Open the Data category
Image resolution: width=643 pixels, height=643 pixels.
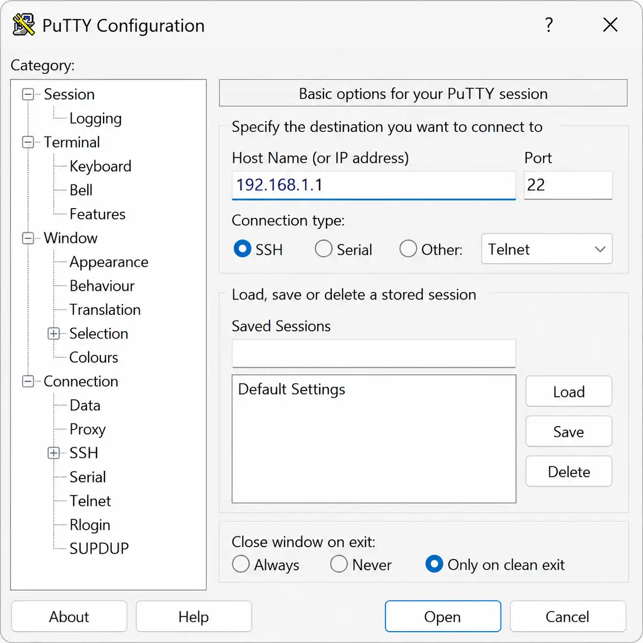tap(85, 406)
